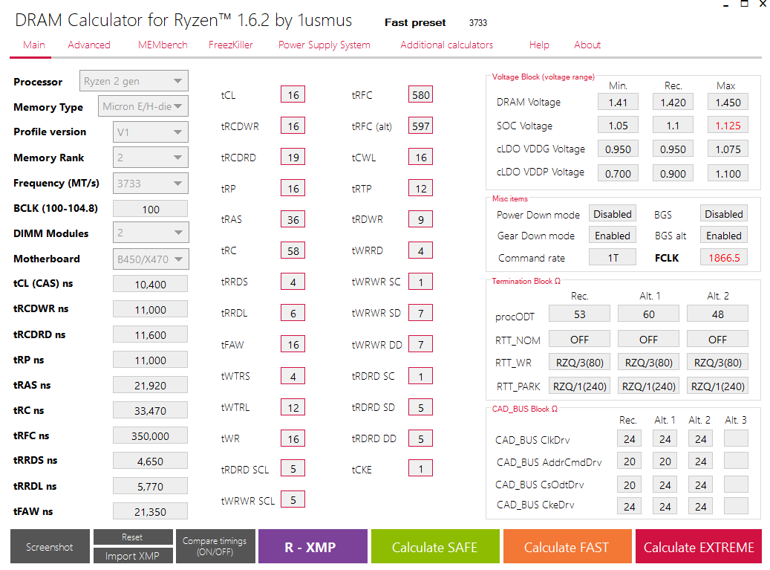The image size is (770, 570).
Task: Click DRAM Voltage Rec. value 1.420
Action: point(673,103)
